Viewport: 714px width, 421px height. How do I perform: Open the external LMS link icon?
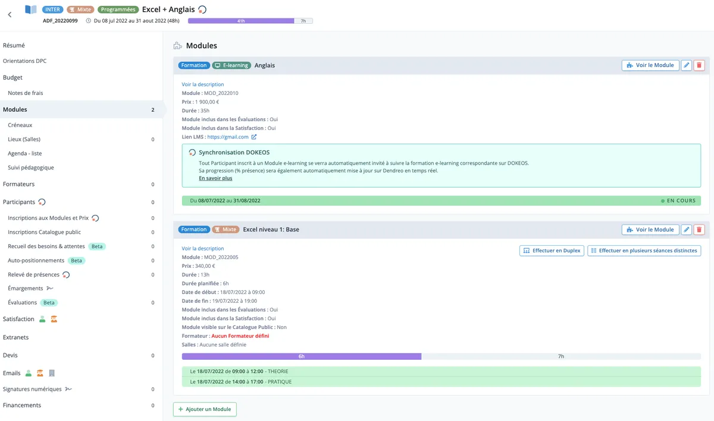(254, 137)
